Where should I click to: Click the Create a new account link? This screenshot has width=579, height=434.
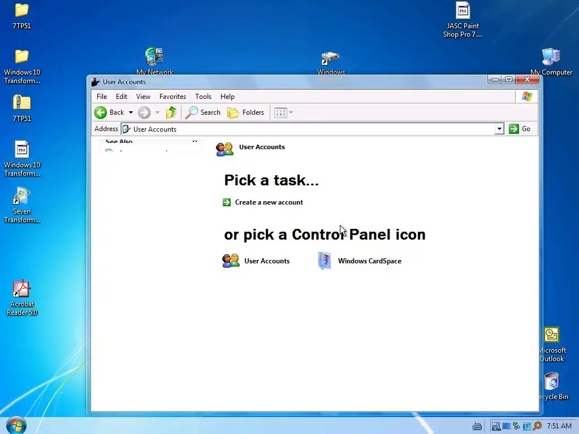(269, 202)
